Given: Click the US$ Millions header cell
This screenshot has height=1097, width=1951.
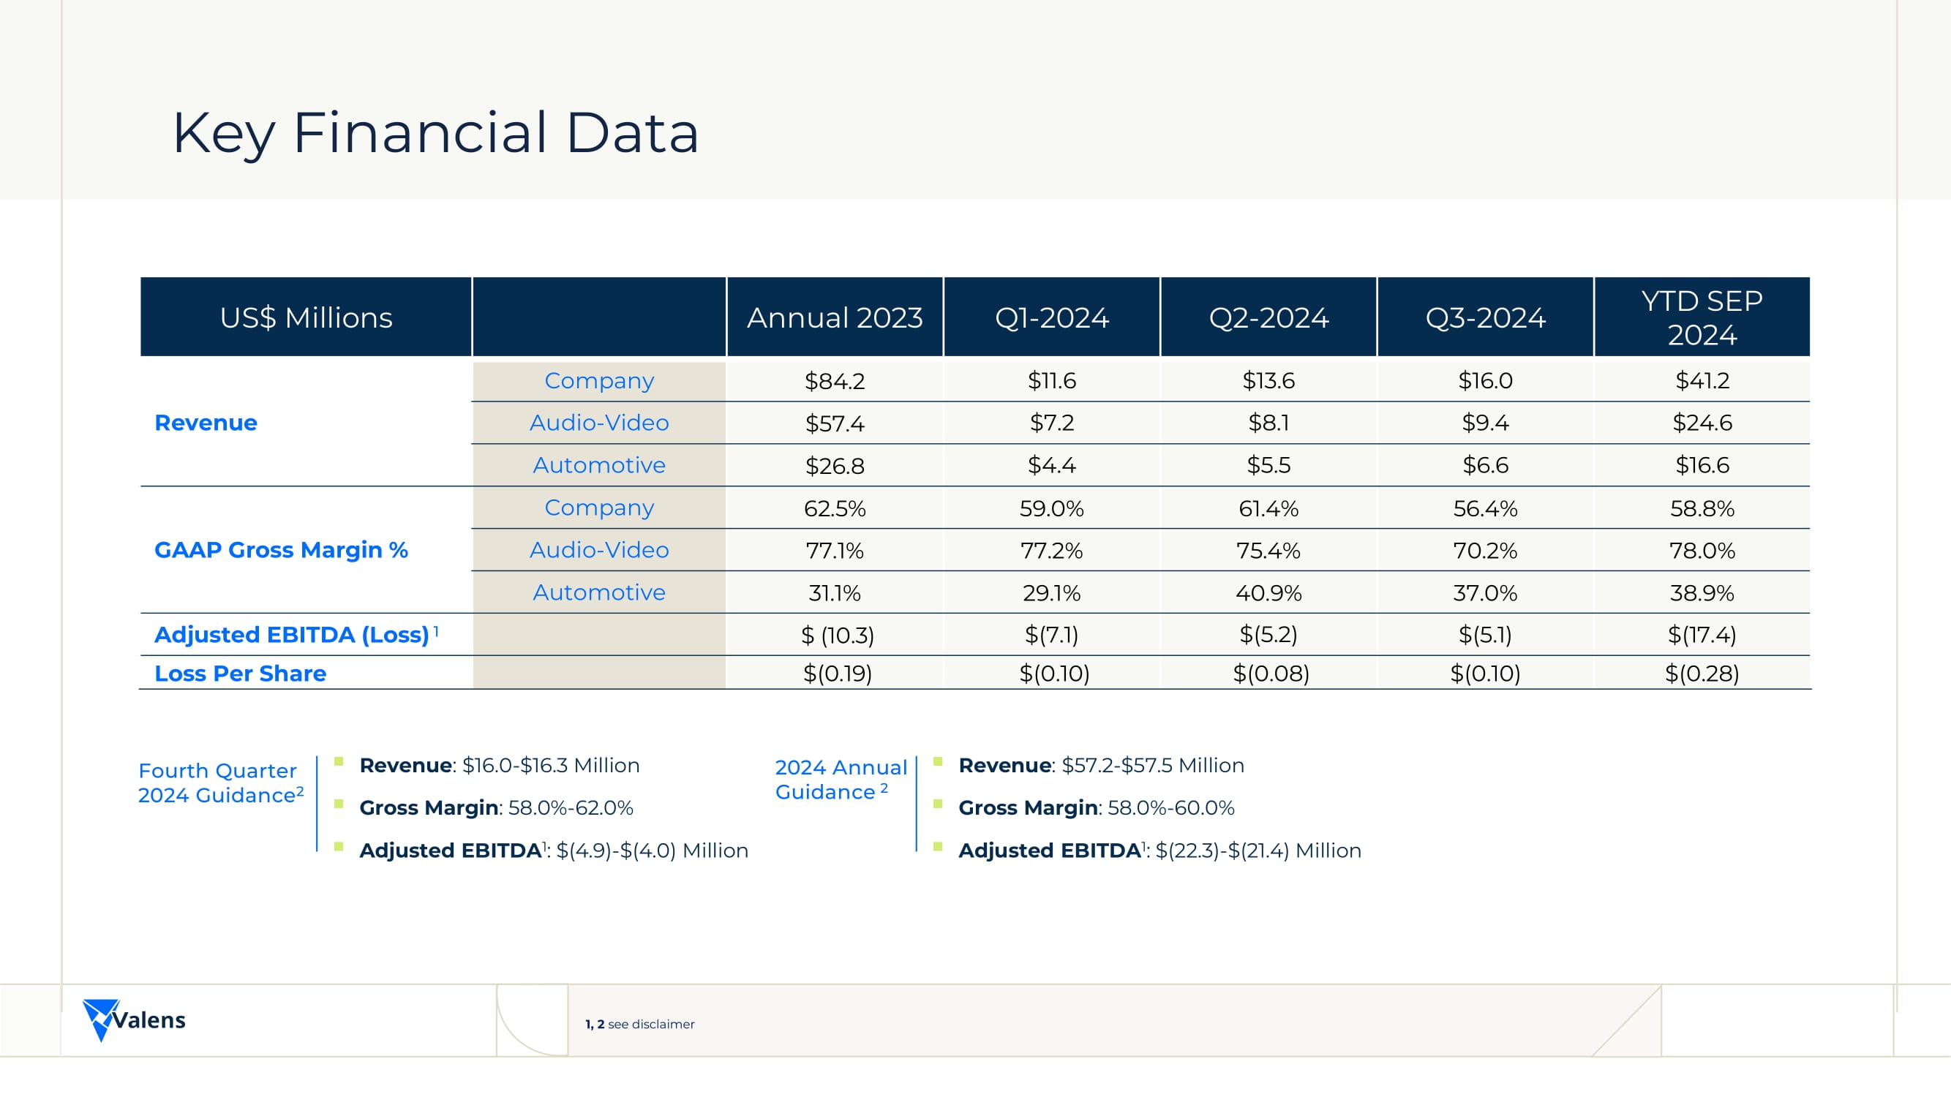Looking at the screenshot, I should click(306, 317).
